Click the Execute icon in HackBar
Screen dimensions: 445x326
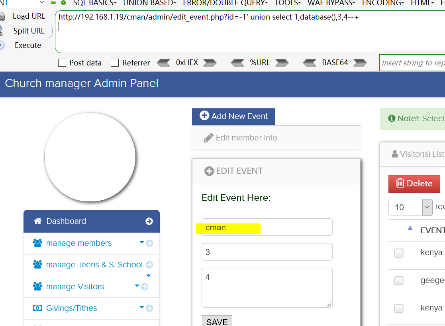pyautogui.click(x=2, y=45)
